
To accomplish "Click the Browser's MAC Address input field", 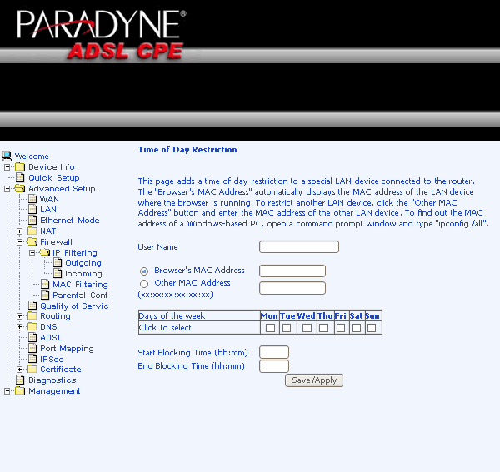I will pos(292,271).
